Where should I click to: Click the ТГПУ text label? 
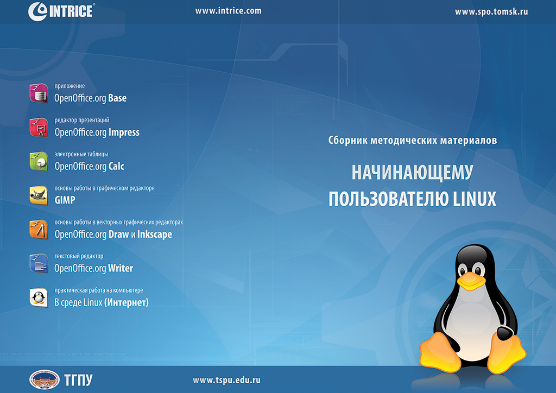pos(78,380)
